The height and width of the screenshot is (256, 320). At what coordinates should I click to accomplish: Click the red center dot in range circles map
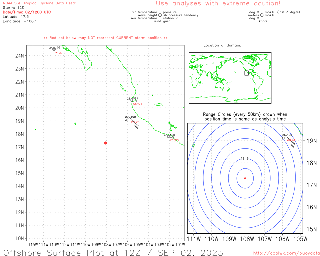tap(245, 178)
